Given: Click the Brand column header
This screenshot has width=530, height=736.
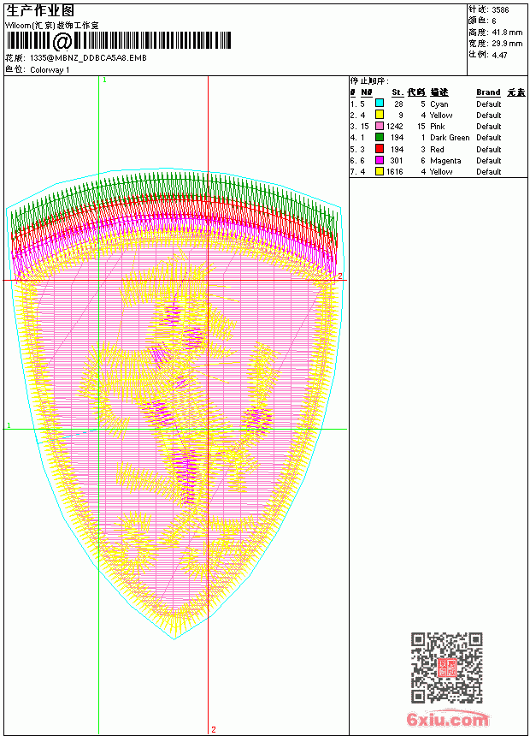Looking at the screenshot, I should coord(488,92).
